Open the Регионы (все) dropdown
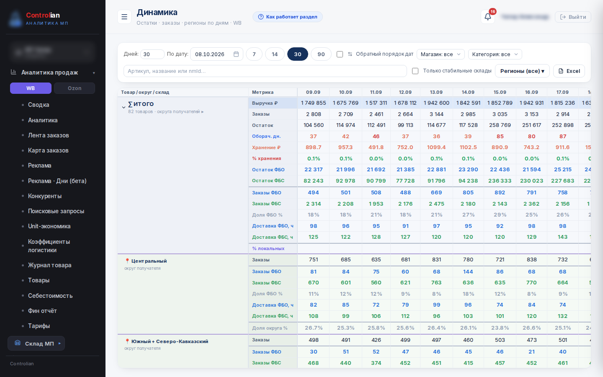Image resolution: width=603 pixels, height=377 pixels. pos(522,71)
